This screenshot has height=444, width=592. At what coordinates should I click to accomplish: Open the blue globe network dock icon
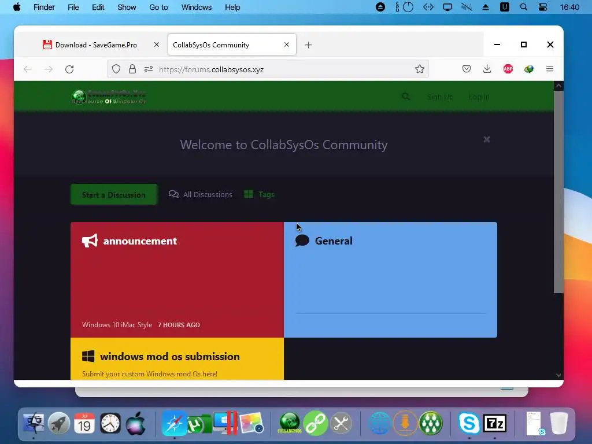pyautogui.click(x=379, y=423)
